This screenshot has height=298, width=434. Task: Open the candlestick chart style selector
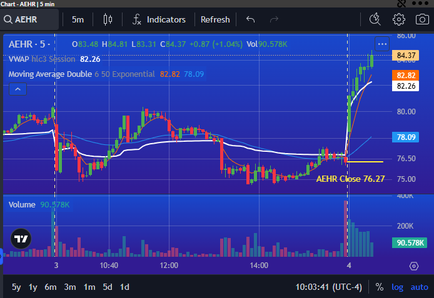point(108,19)
